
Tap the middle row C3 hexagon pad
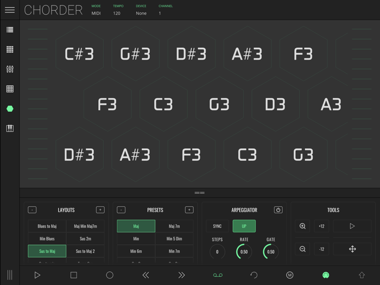[x=163, y=104]
